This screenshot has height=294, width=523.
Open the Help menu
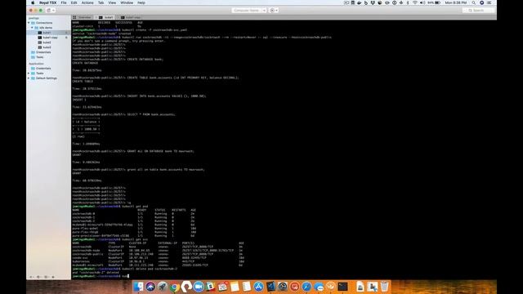point(141,2)
